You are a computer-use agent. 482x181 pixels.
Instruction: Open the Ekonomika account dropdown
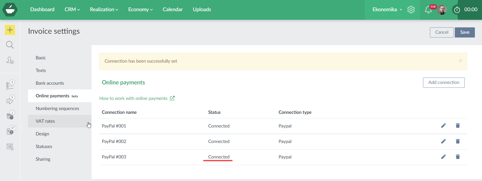tap(387, 9)
